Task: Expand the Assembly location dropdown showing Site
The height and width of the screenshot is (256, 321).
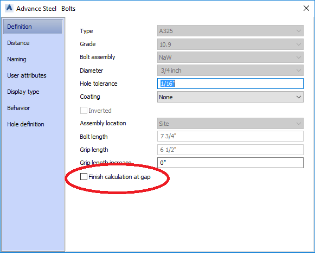Action: click(x=230, y=124)
